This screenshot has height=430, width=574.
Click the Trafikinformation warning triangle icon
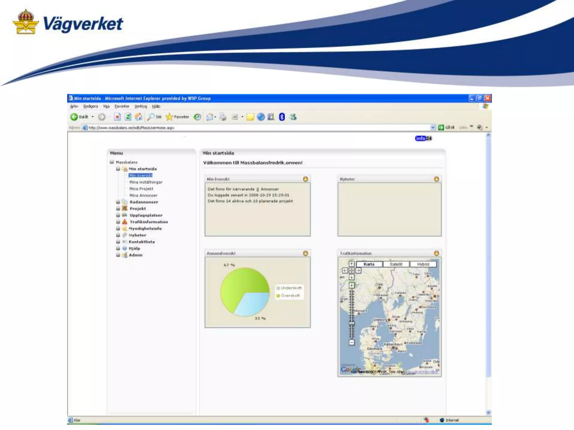[125, 222]
